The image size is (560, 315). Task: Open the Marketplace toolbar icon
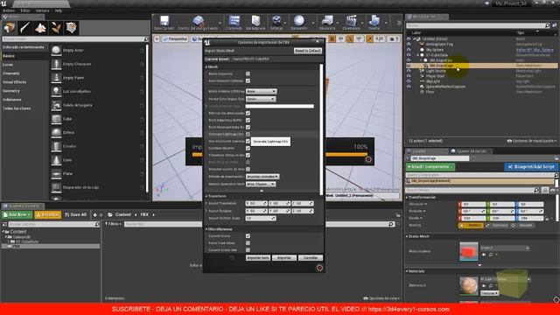(255, 23)
